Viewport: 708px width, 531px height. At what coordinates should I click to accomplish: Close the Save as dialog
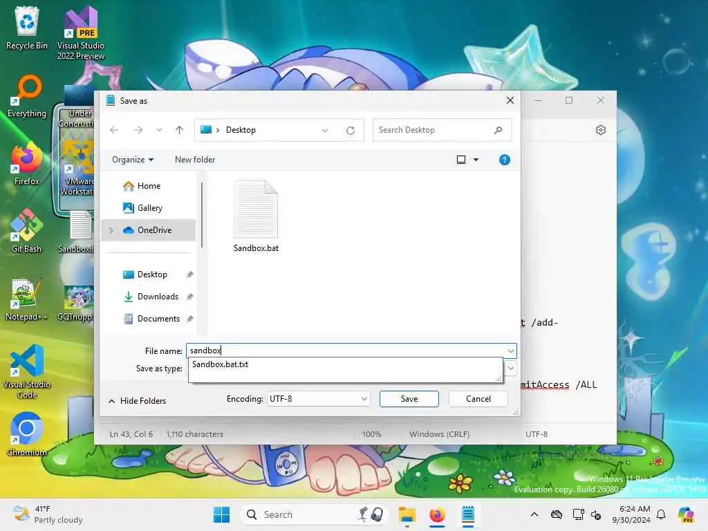pyautogui.click(x=510, y=101)
